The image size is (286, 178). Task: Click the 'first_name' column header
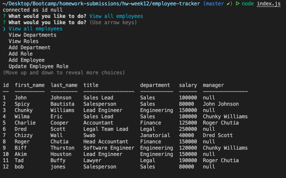30,85
